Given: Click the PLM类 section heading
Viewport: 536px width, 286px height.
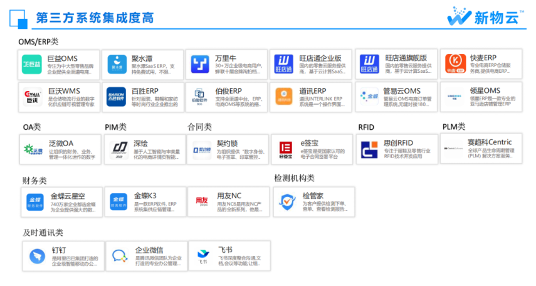Looking at the screenshot, I should point(454,127).
